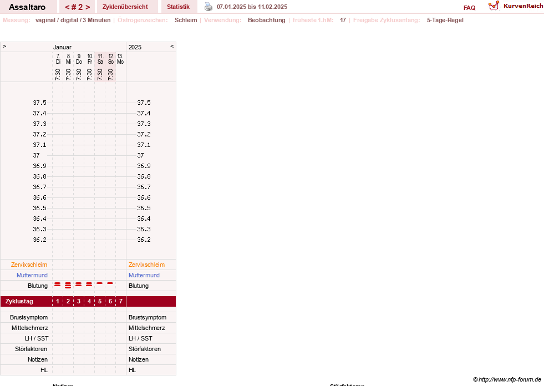Click the left 37.5 temperature scale label
Screen dimensions: 544x386
click(39, 103)
